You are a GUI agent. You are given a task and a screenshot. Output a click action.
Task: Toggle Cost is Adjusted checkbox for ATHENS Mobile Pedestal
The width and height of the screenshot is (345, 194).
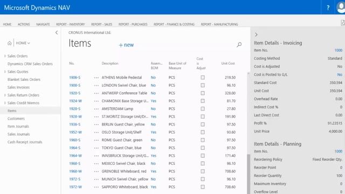(203, 78)
